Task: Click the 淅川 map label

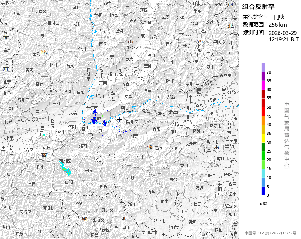Action: [132, 204]
